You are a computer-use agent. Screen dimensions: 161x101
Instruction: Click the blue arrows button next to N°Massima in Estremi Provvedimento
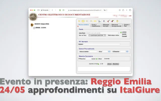[127, 52]
